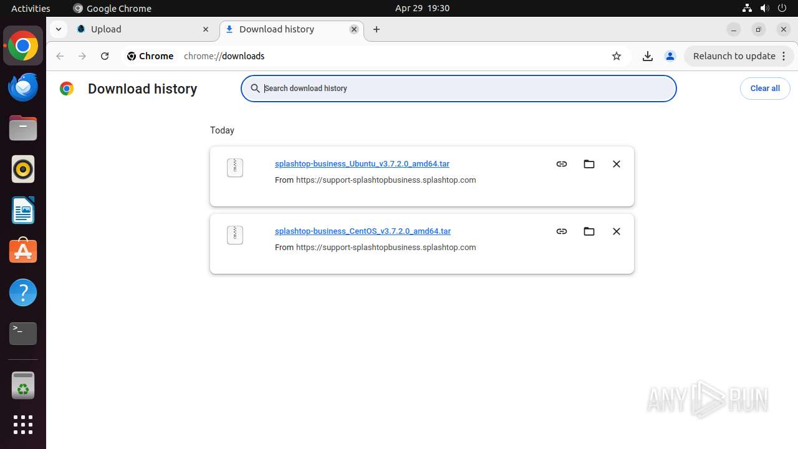
Task: Reload the current page
Action: point(105,56)
